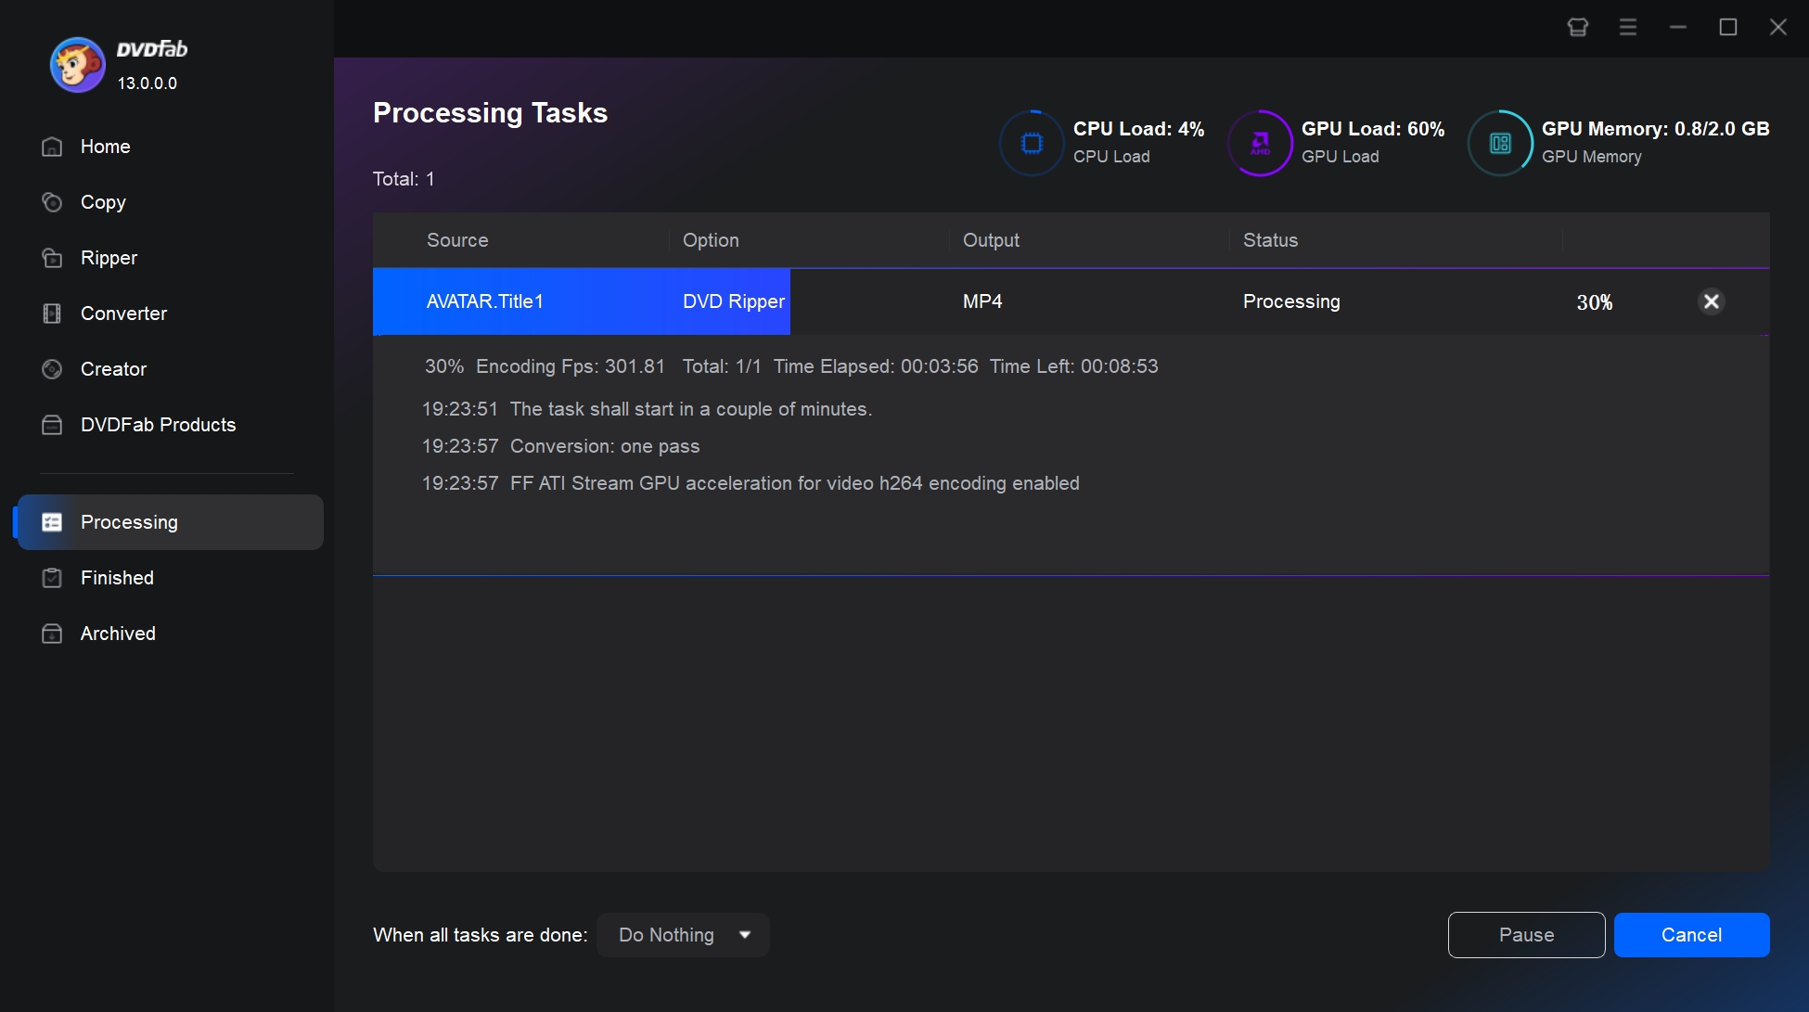Screen dimensions: 1809x1012
Task: Click the cancel X on AVATAR.Title1 task
Action: pos(1711,301)
